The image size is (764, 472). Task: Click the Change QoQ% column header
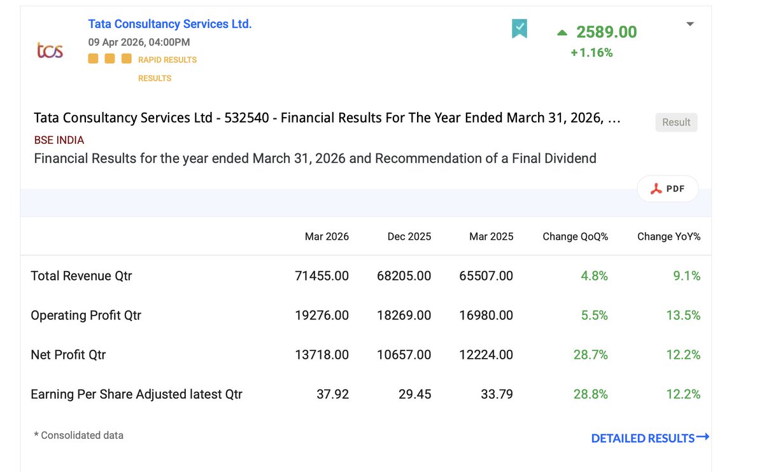[x=576, y=237]
